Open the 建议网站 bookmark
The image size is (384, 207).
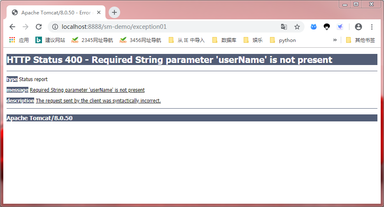50,40
